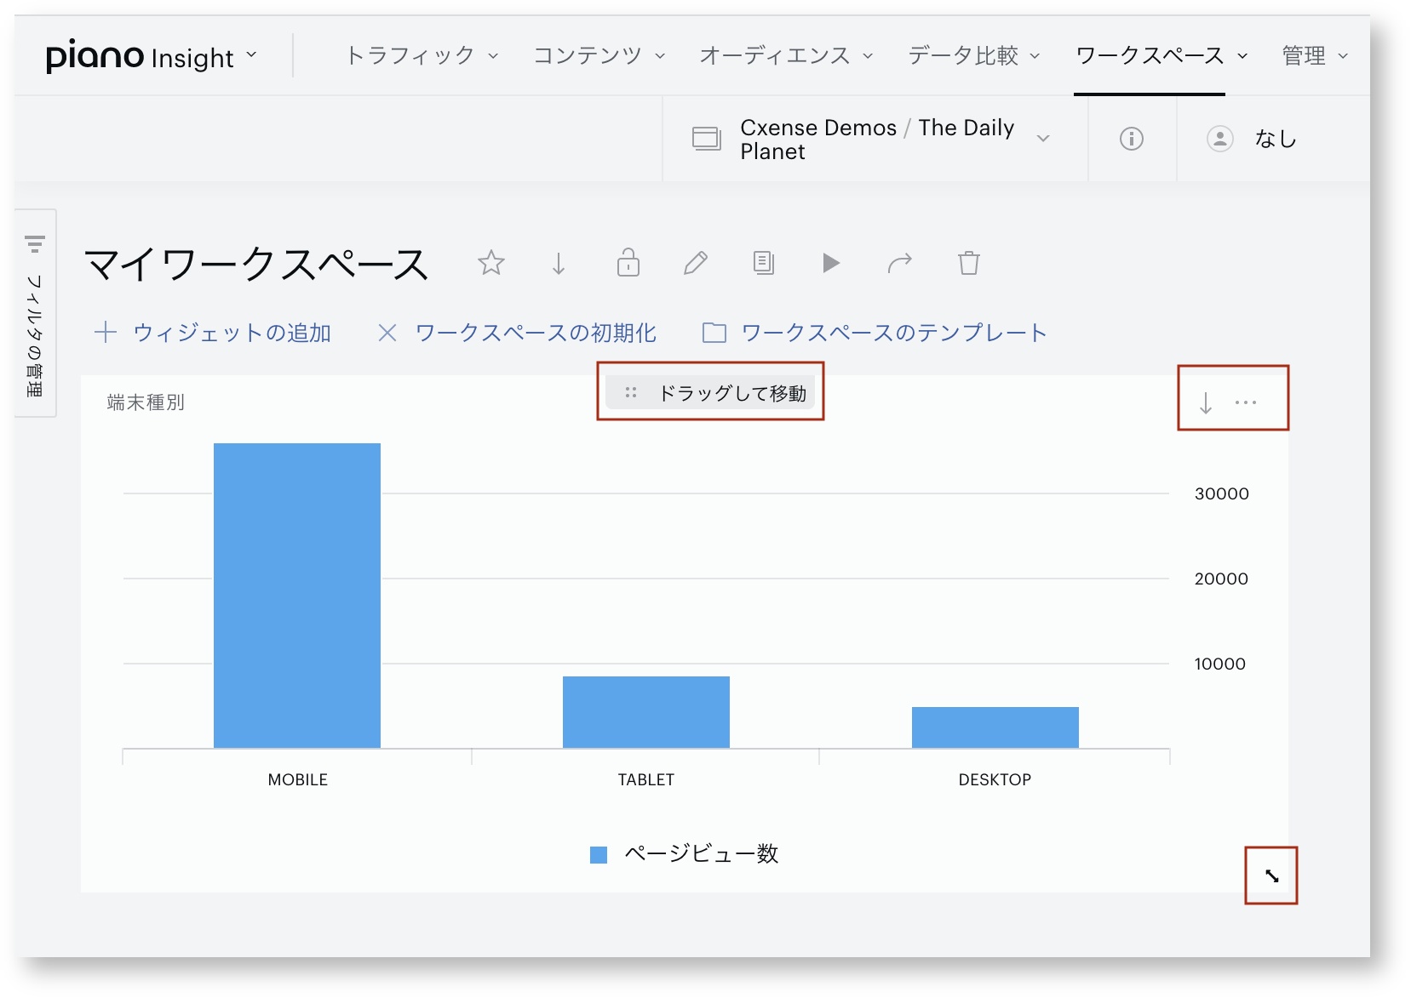Click the user avatar icon

click(x=1220, y=139)
